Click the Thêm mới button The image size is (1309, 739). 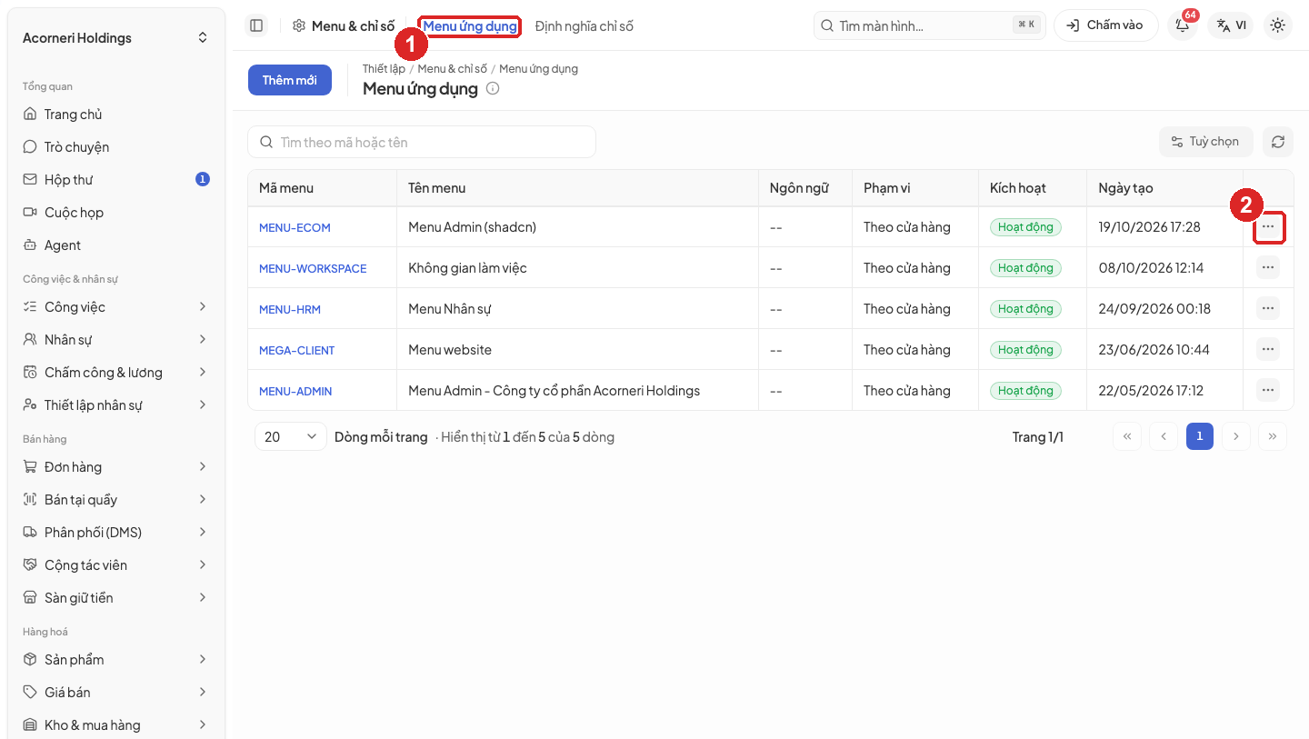point(290,80)
